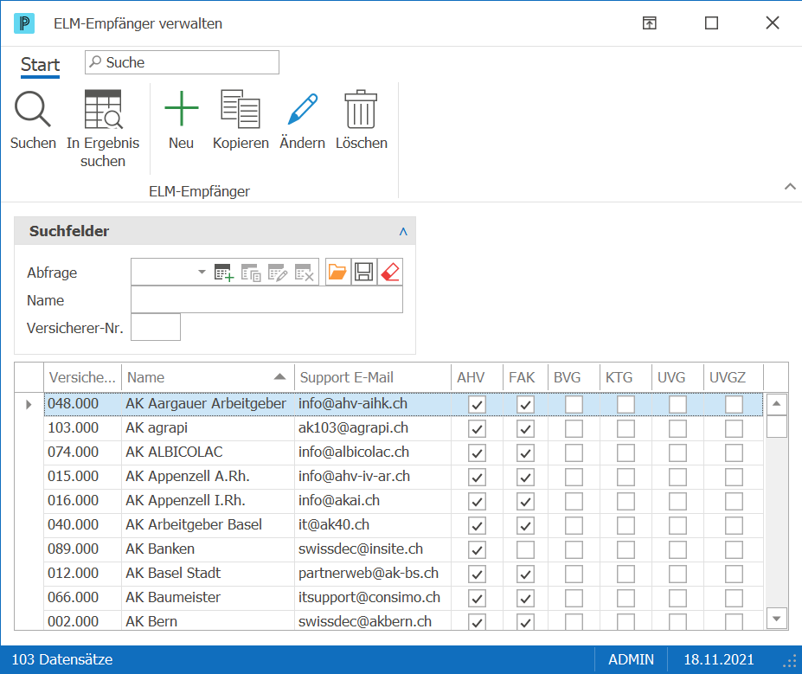Select the AK Basel Stadt row

point(403,574)
